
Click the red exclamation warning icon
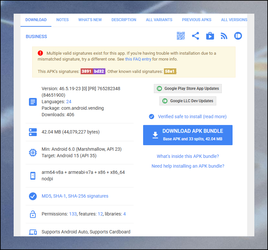tap(40, 53)
